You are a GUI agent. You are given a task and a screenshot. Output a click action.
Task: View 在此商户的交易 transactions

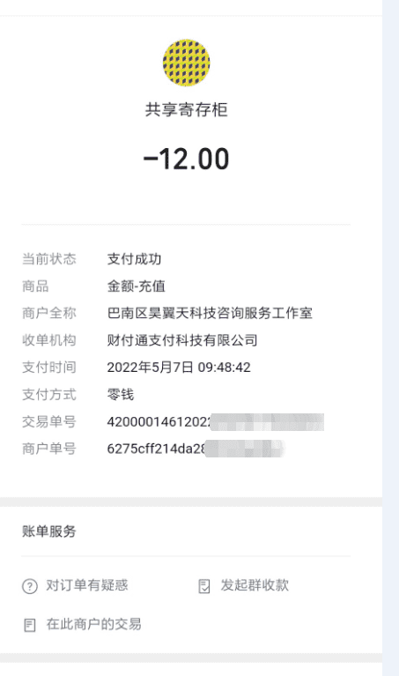(x=94, y=624)
